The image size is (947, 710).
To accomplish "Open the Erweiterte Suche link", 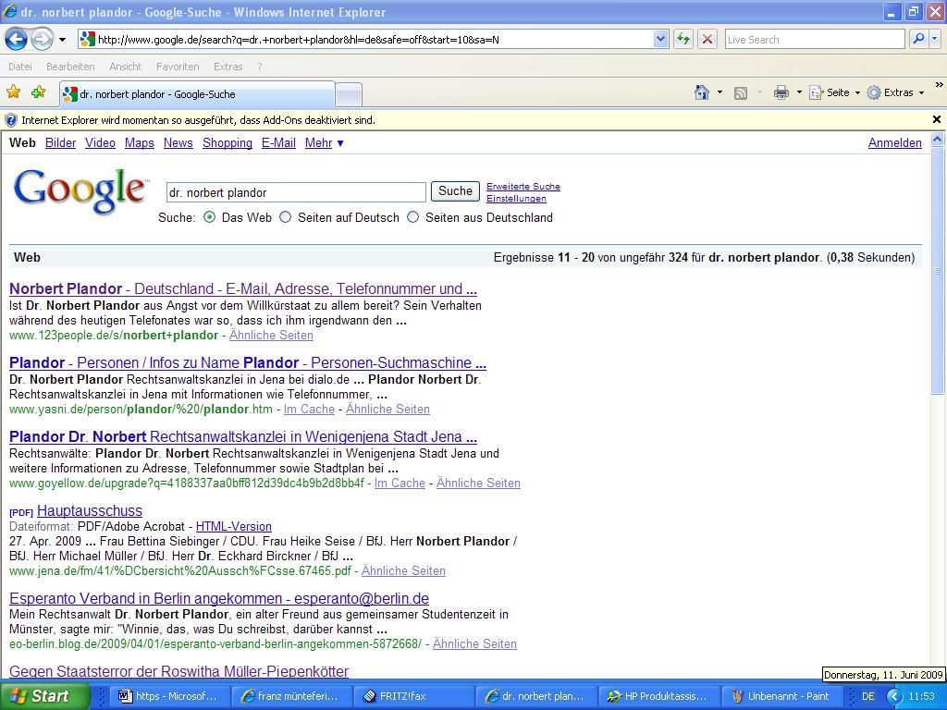I will [523, 187].
